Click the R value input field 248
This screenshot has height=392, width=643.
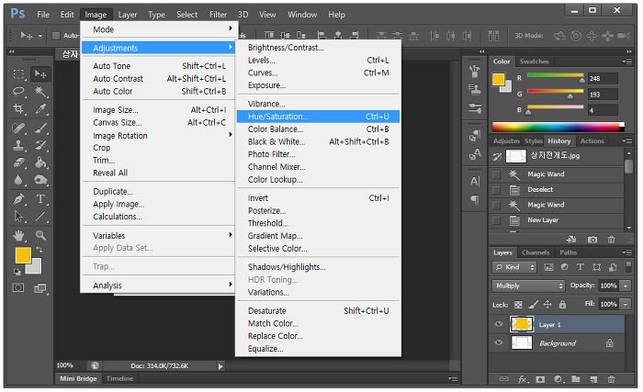point(603,78)
